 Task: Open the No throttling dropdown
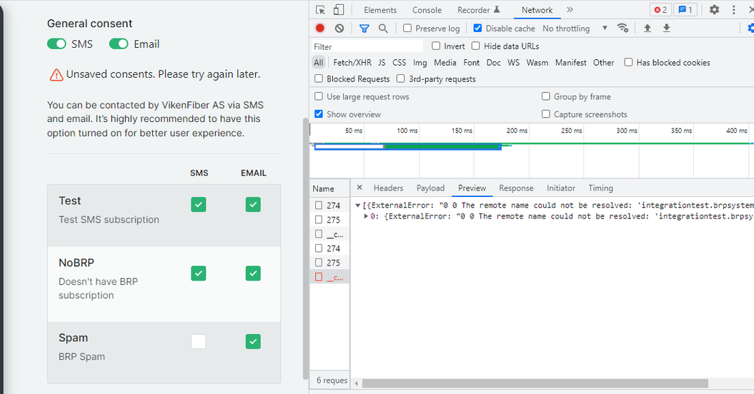(x=575, y=29)
